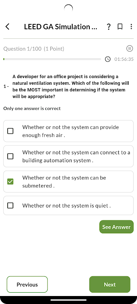Check the 'system is quiet' checkbox
The image size is (137, 304).
[x=10, y=206]
